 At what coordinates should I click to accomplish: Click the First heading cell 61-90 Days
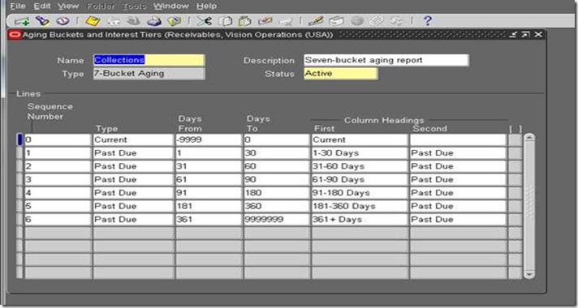click(360, 180)
